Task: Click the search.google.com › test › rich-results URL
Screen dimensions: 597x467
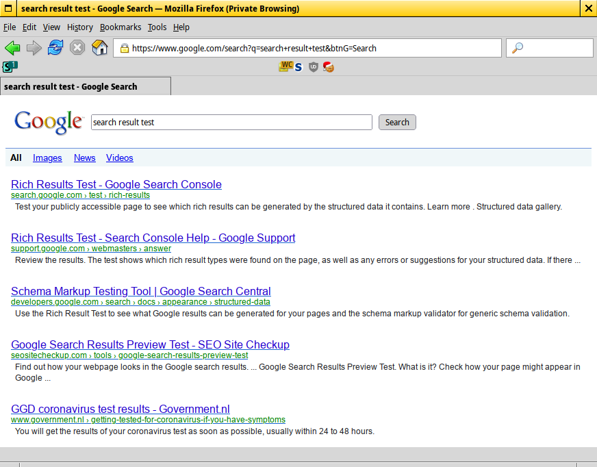Action: click(x=80, y=195)
